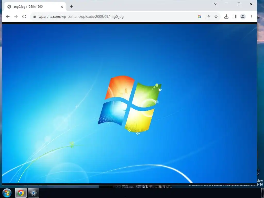Open Chrome three-dot menu
The height and width of the screenshot is (198, 264).
pyautogui.click(x=251, y=16)
